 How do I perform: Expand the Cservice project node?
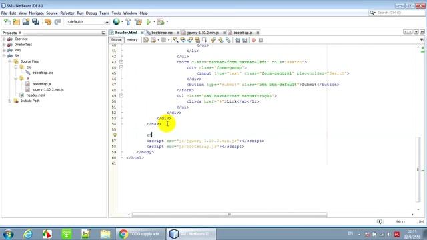coord(4,39)
